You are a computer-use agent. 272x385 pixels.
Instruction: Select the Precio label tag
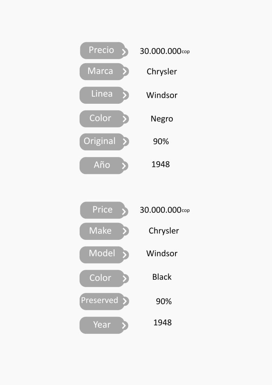(101, 50)
